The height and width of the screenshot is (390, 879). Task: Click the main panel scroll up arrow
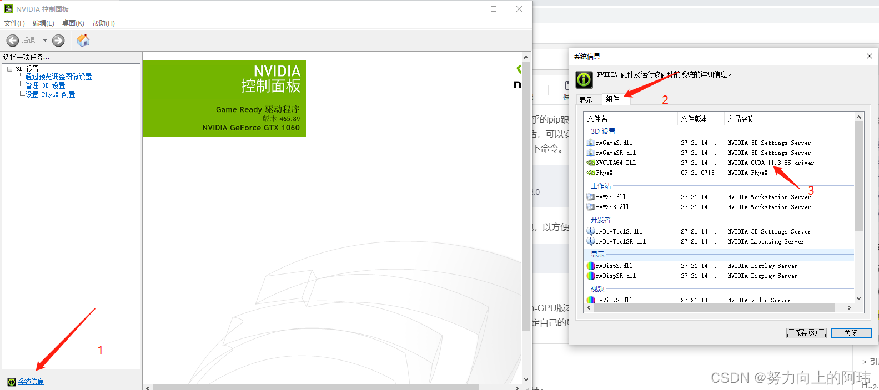pyautogui.click(x=526, y=57)
